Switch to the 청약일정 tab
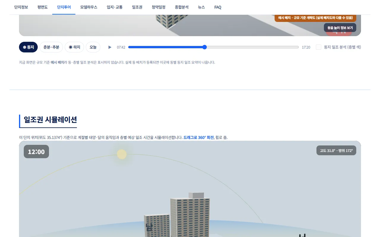The image size is (380, 237). [x=159, y=7]
